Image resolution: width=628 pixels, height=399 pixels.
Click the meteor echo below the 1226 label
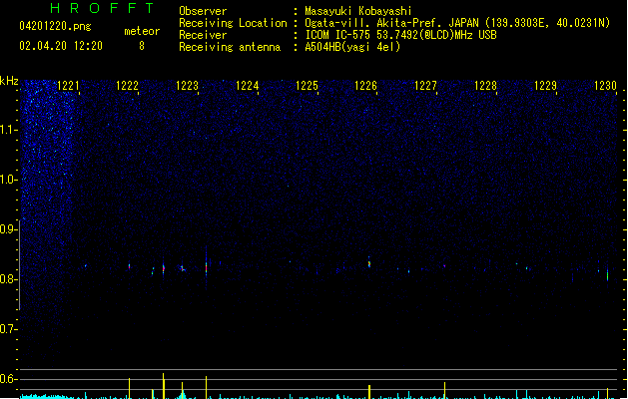pos(369,263)
